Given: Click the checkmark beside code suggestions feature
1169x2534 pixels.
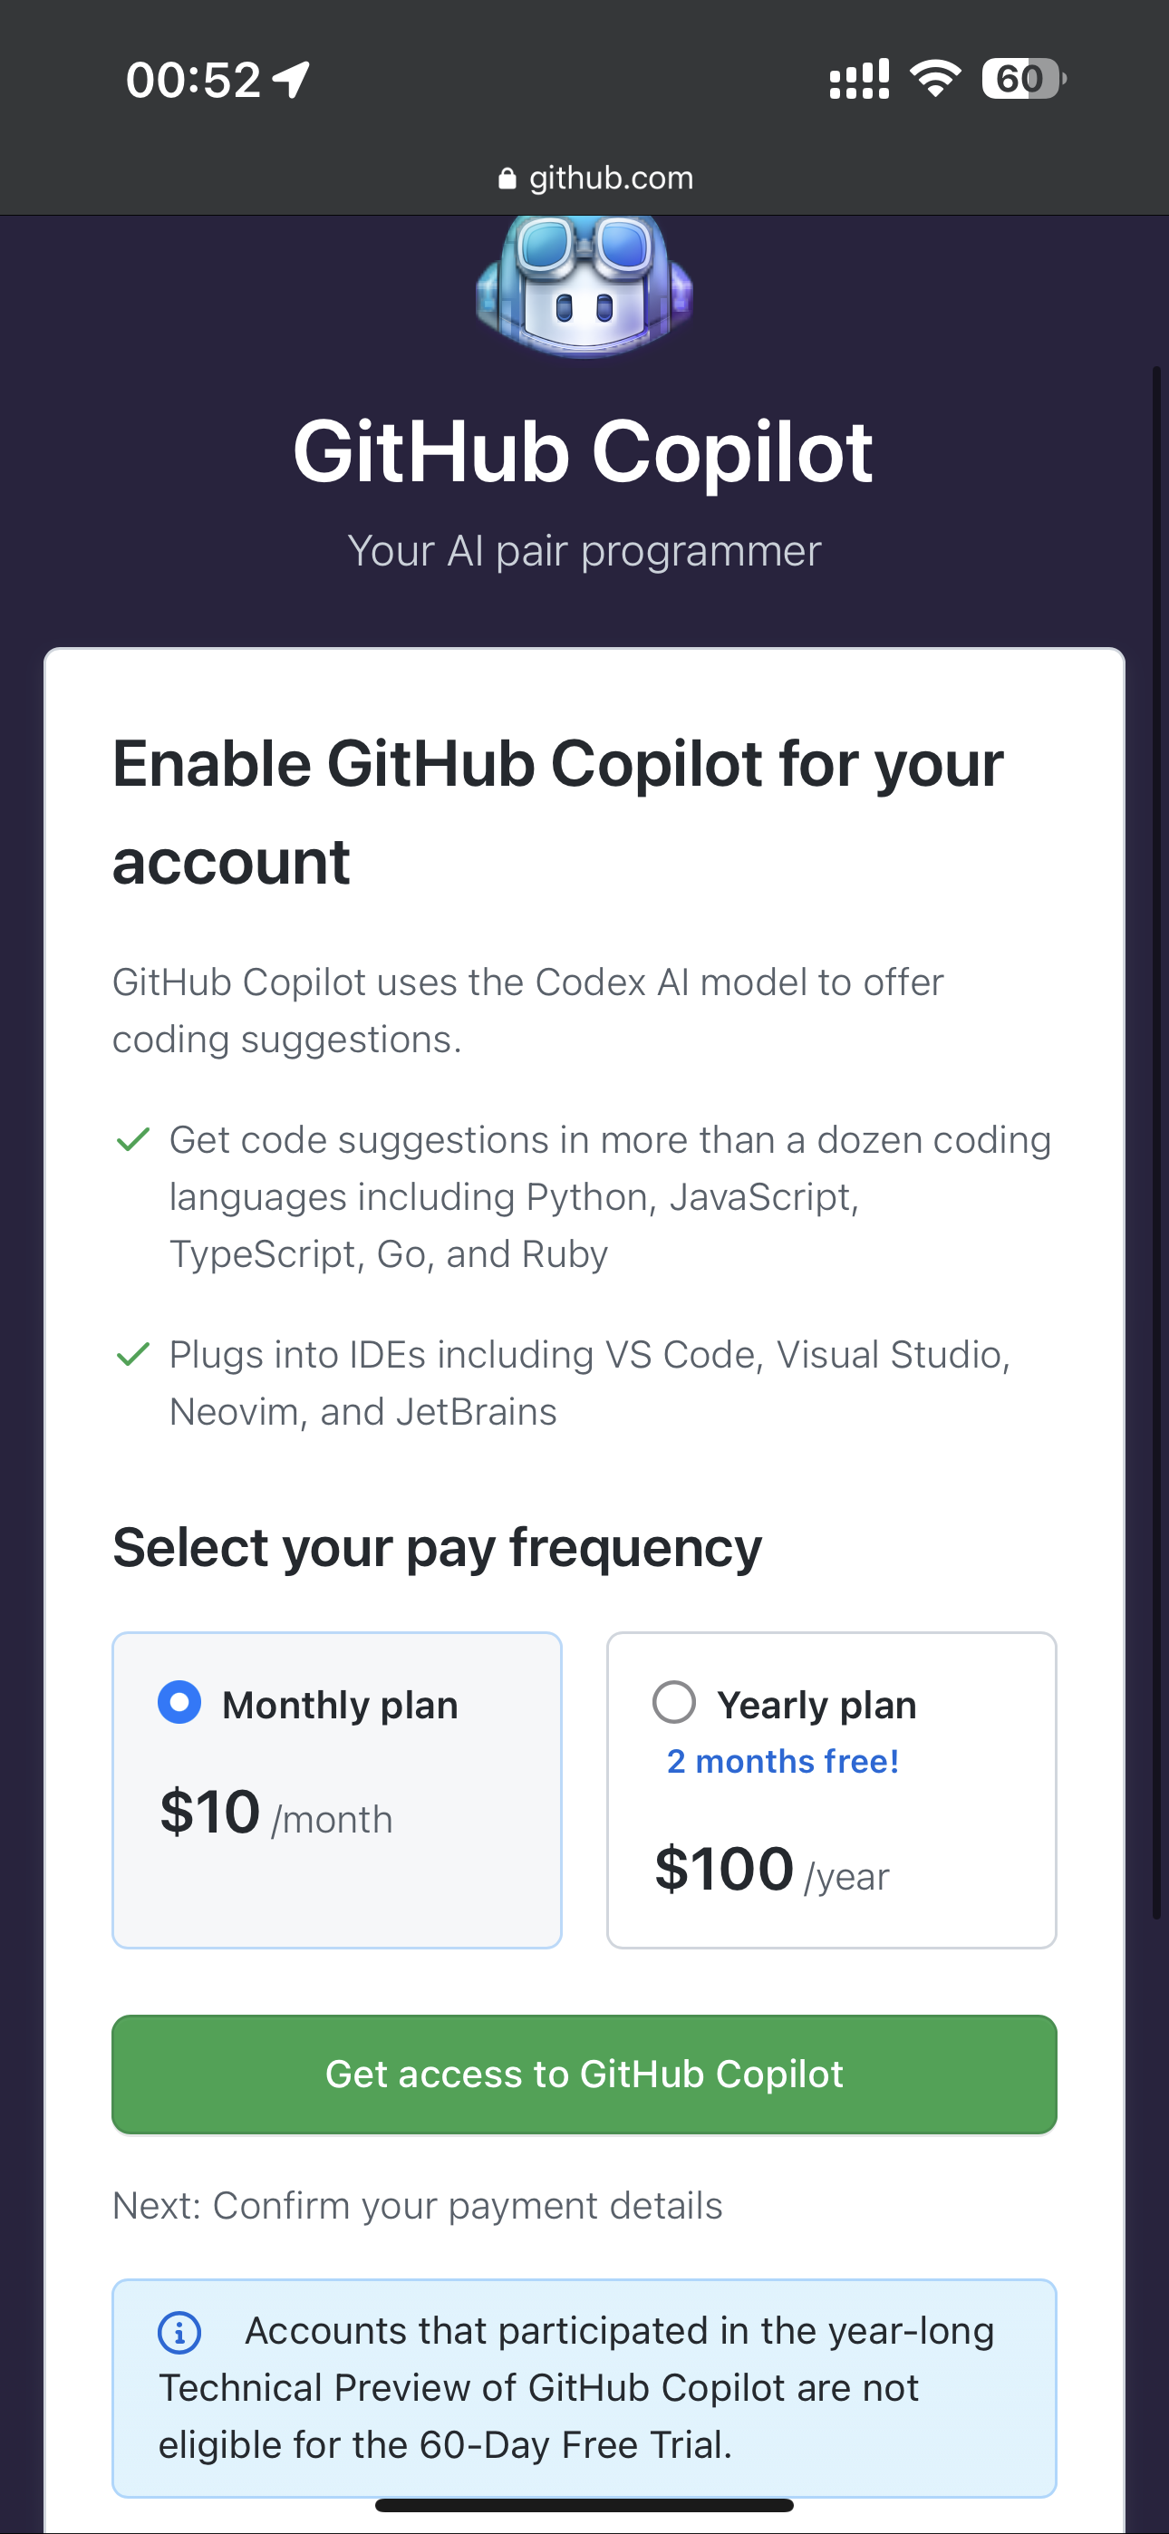Looking at the screenshot, I should tap(135, 1139).
